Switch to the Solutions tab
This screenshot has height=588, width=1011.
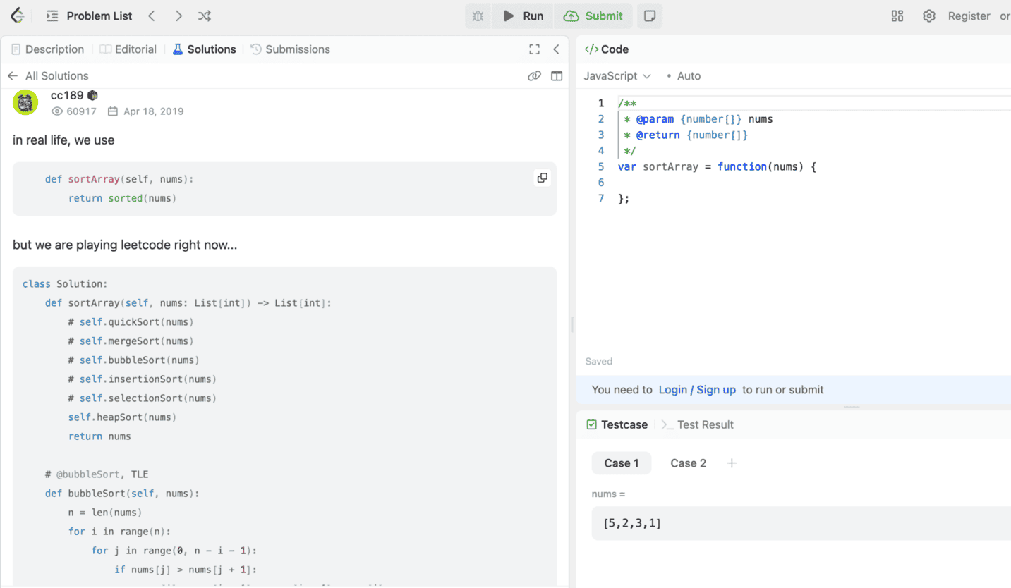pyautogui.click(x=204, y=49)
